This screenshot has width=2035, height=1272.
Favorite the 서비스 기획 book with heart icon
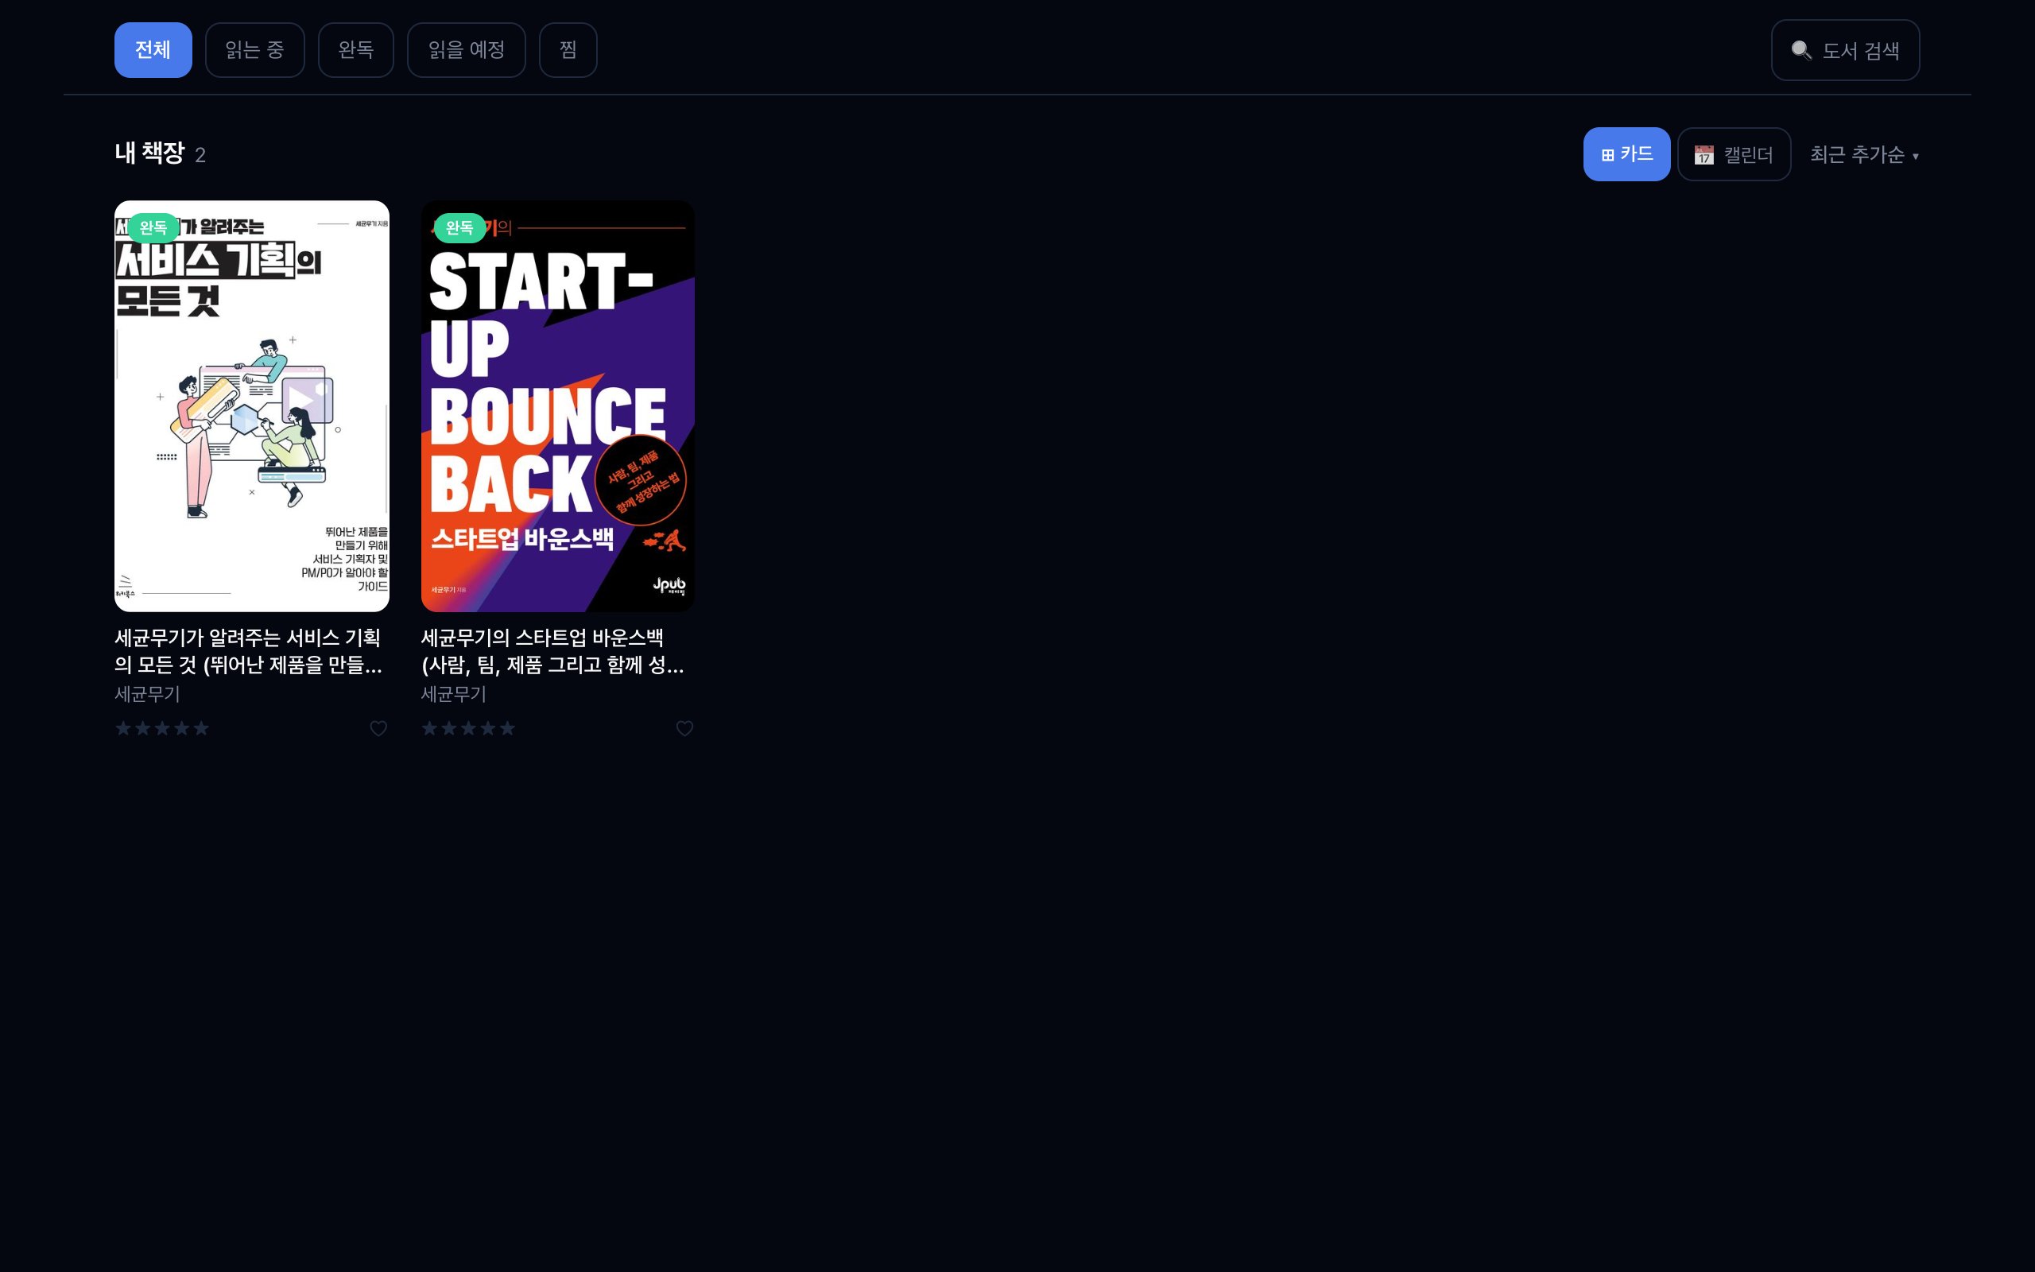pos(378,728)
